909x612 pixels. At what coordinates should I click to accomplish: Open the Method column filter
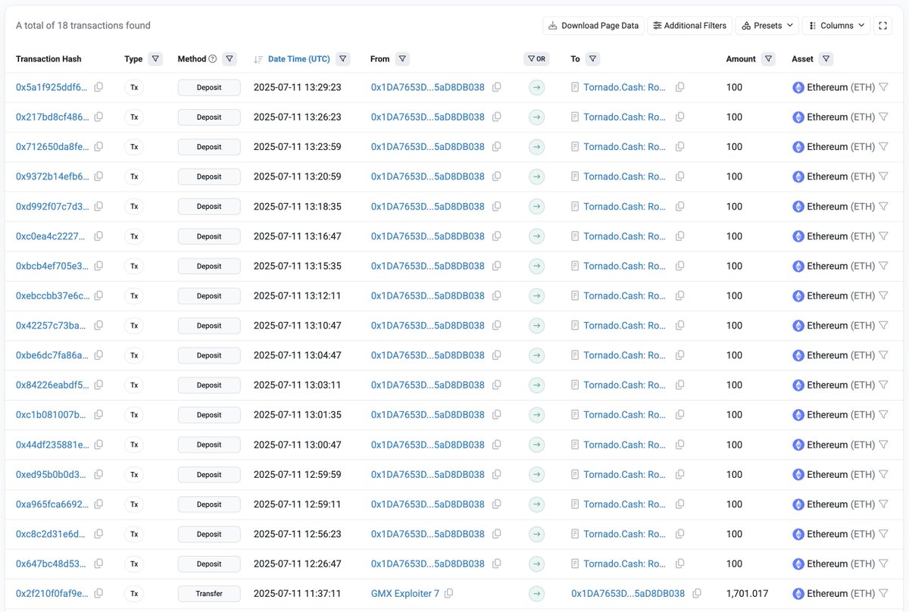click(x=230, y=59)
